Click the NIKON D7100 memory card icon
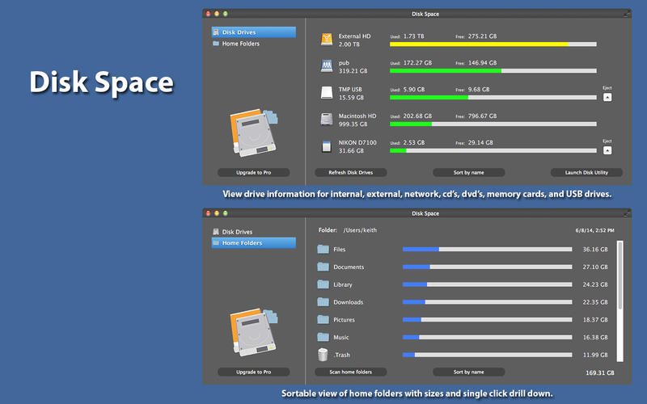This screenshot has height=404, width=647. (x=327, y=146)
